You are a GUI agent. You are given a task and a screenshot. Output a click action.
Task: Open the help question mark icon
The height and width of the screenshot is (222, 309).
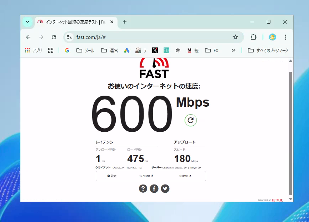[143, 188]
